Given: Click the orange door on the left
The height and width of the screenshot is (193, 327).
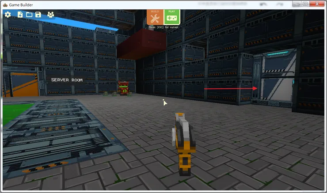Looking at the screenshot, I should click(25, 84).
